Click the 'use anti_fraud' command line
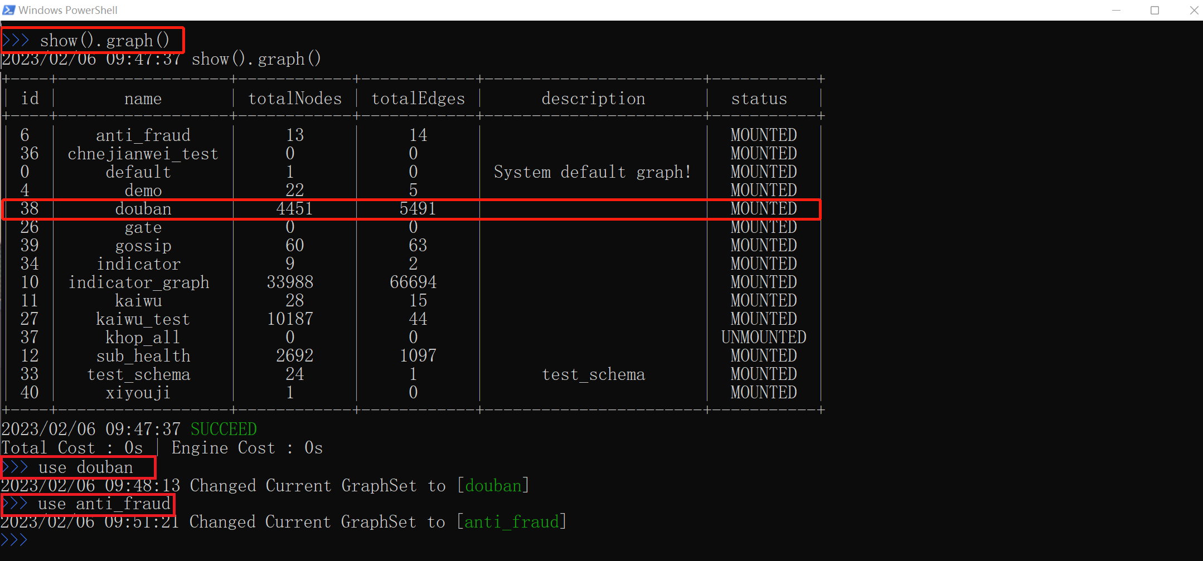Screen dimensions: 1203x561 [x=104, y=504]
